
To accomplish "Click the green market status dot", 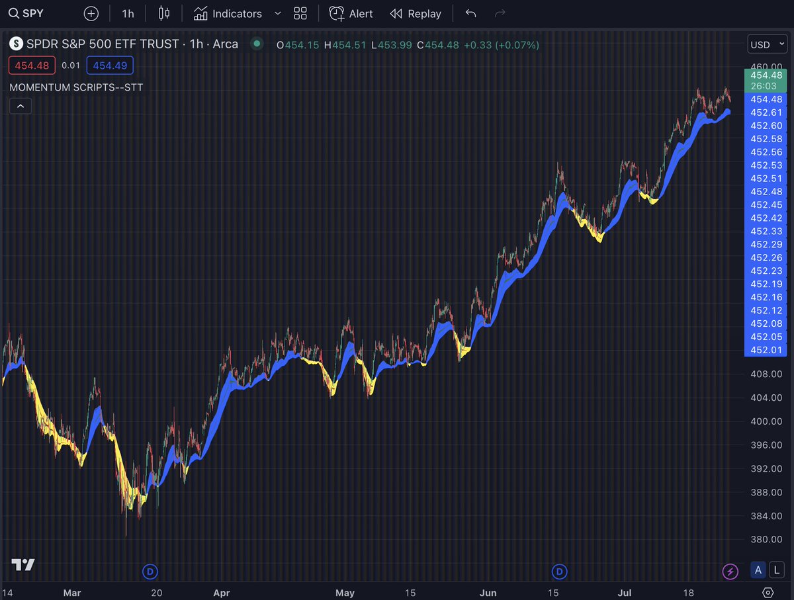I will (x=257, y=44).
